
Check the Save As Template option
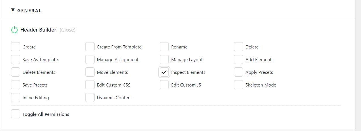click(16, 59)
